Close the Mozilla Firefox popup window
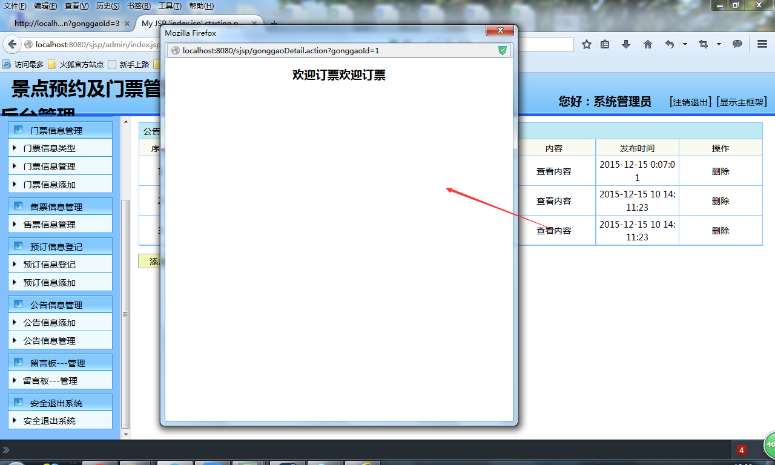This screenshot has width=775, height=465. pyautogui.click(x=500, y=30)
